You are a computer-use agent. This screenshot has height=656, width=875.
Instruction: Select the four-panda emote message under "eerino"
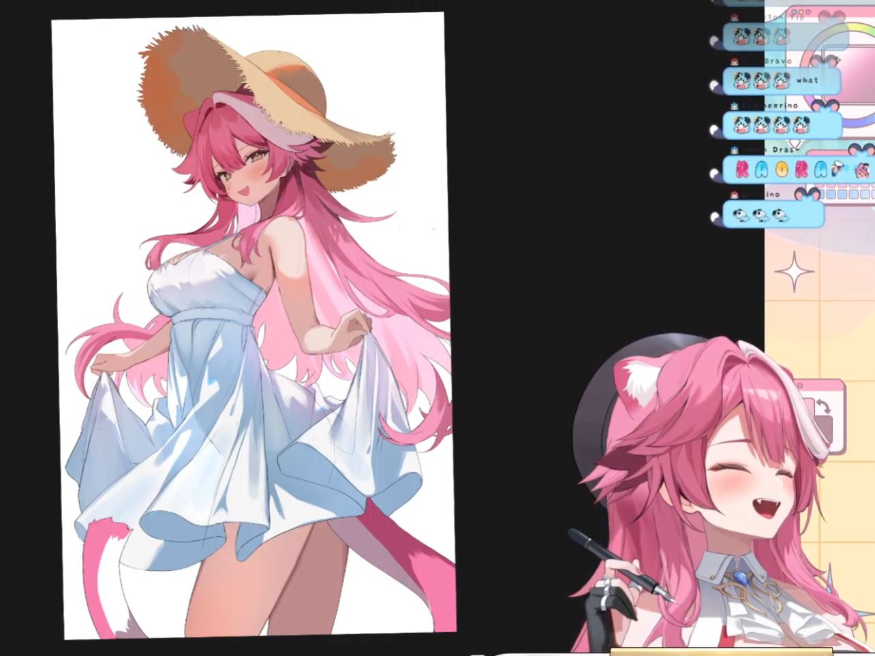[782, 125]
